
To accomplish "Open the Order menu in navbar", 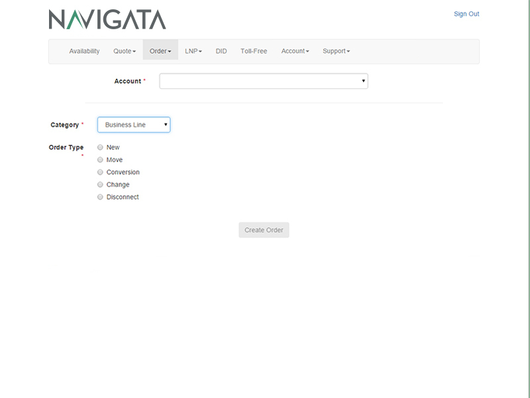I will coord(160,51).
